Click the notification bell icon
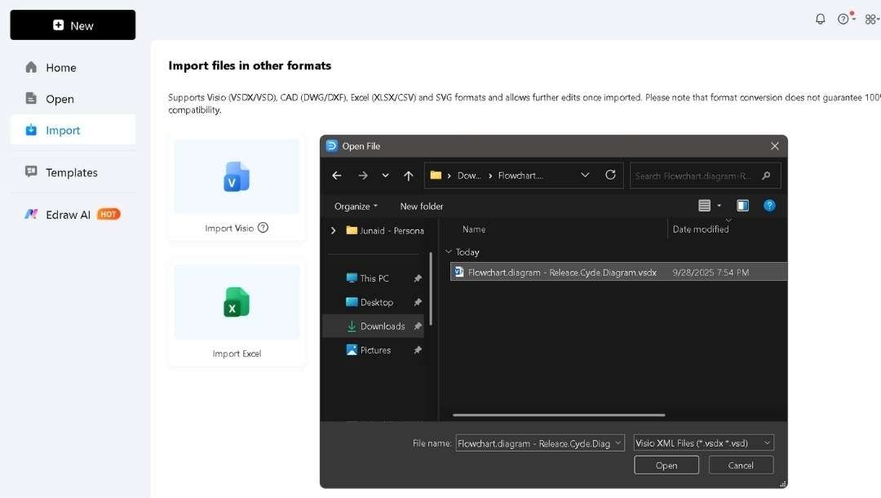 coord(820,18)
